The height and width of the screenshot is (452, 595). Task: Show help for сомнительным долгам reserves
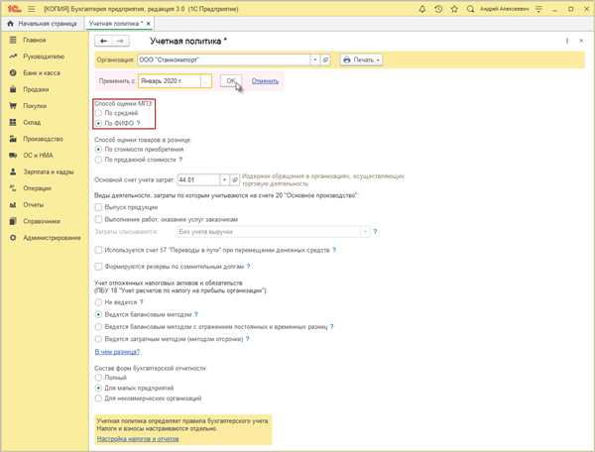coord(248,267)
